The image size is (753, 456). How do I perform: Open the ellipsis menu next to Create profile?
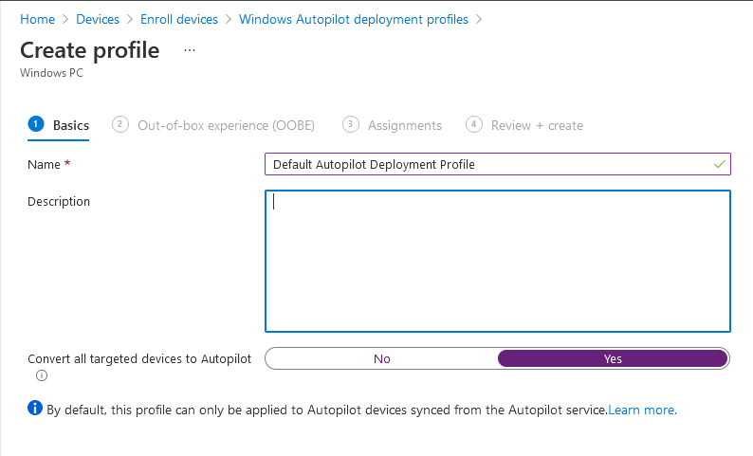click(190, 49)
